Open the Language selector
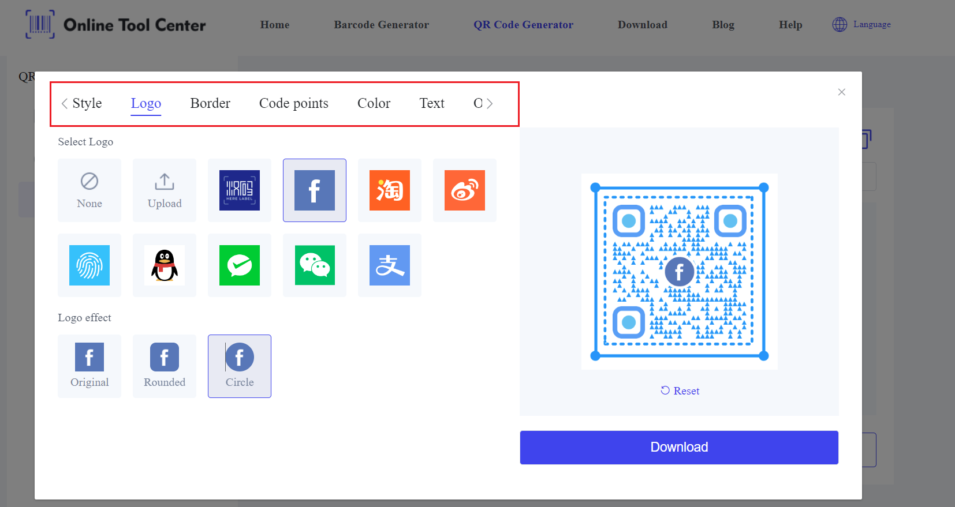This screenshot has height=507, width=955. pos(861,24)
